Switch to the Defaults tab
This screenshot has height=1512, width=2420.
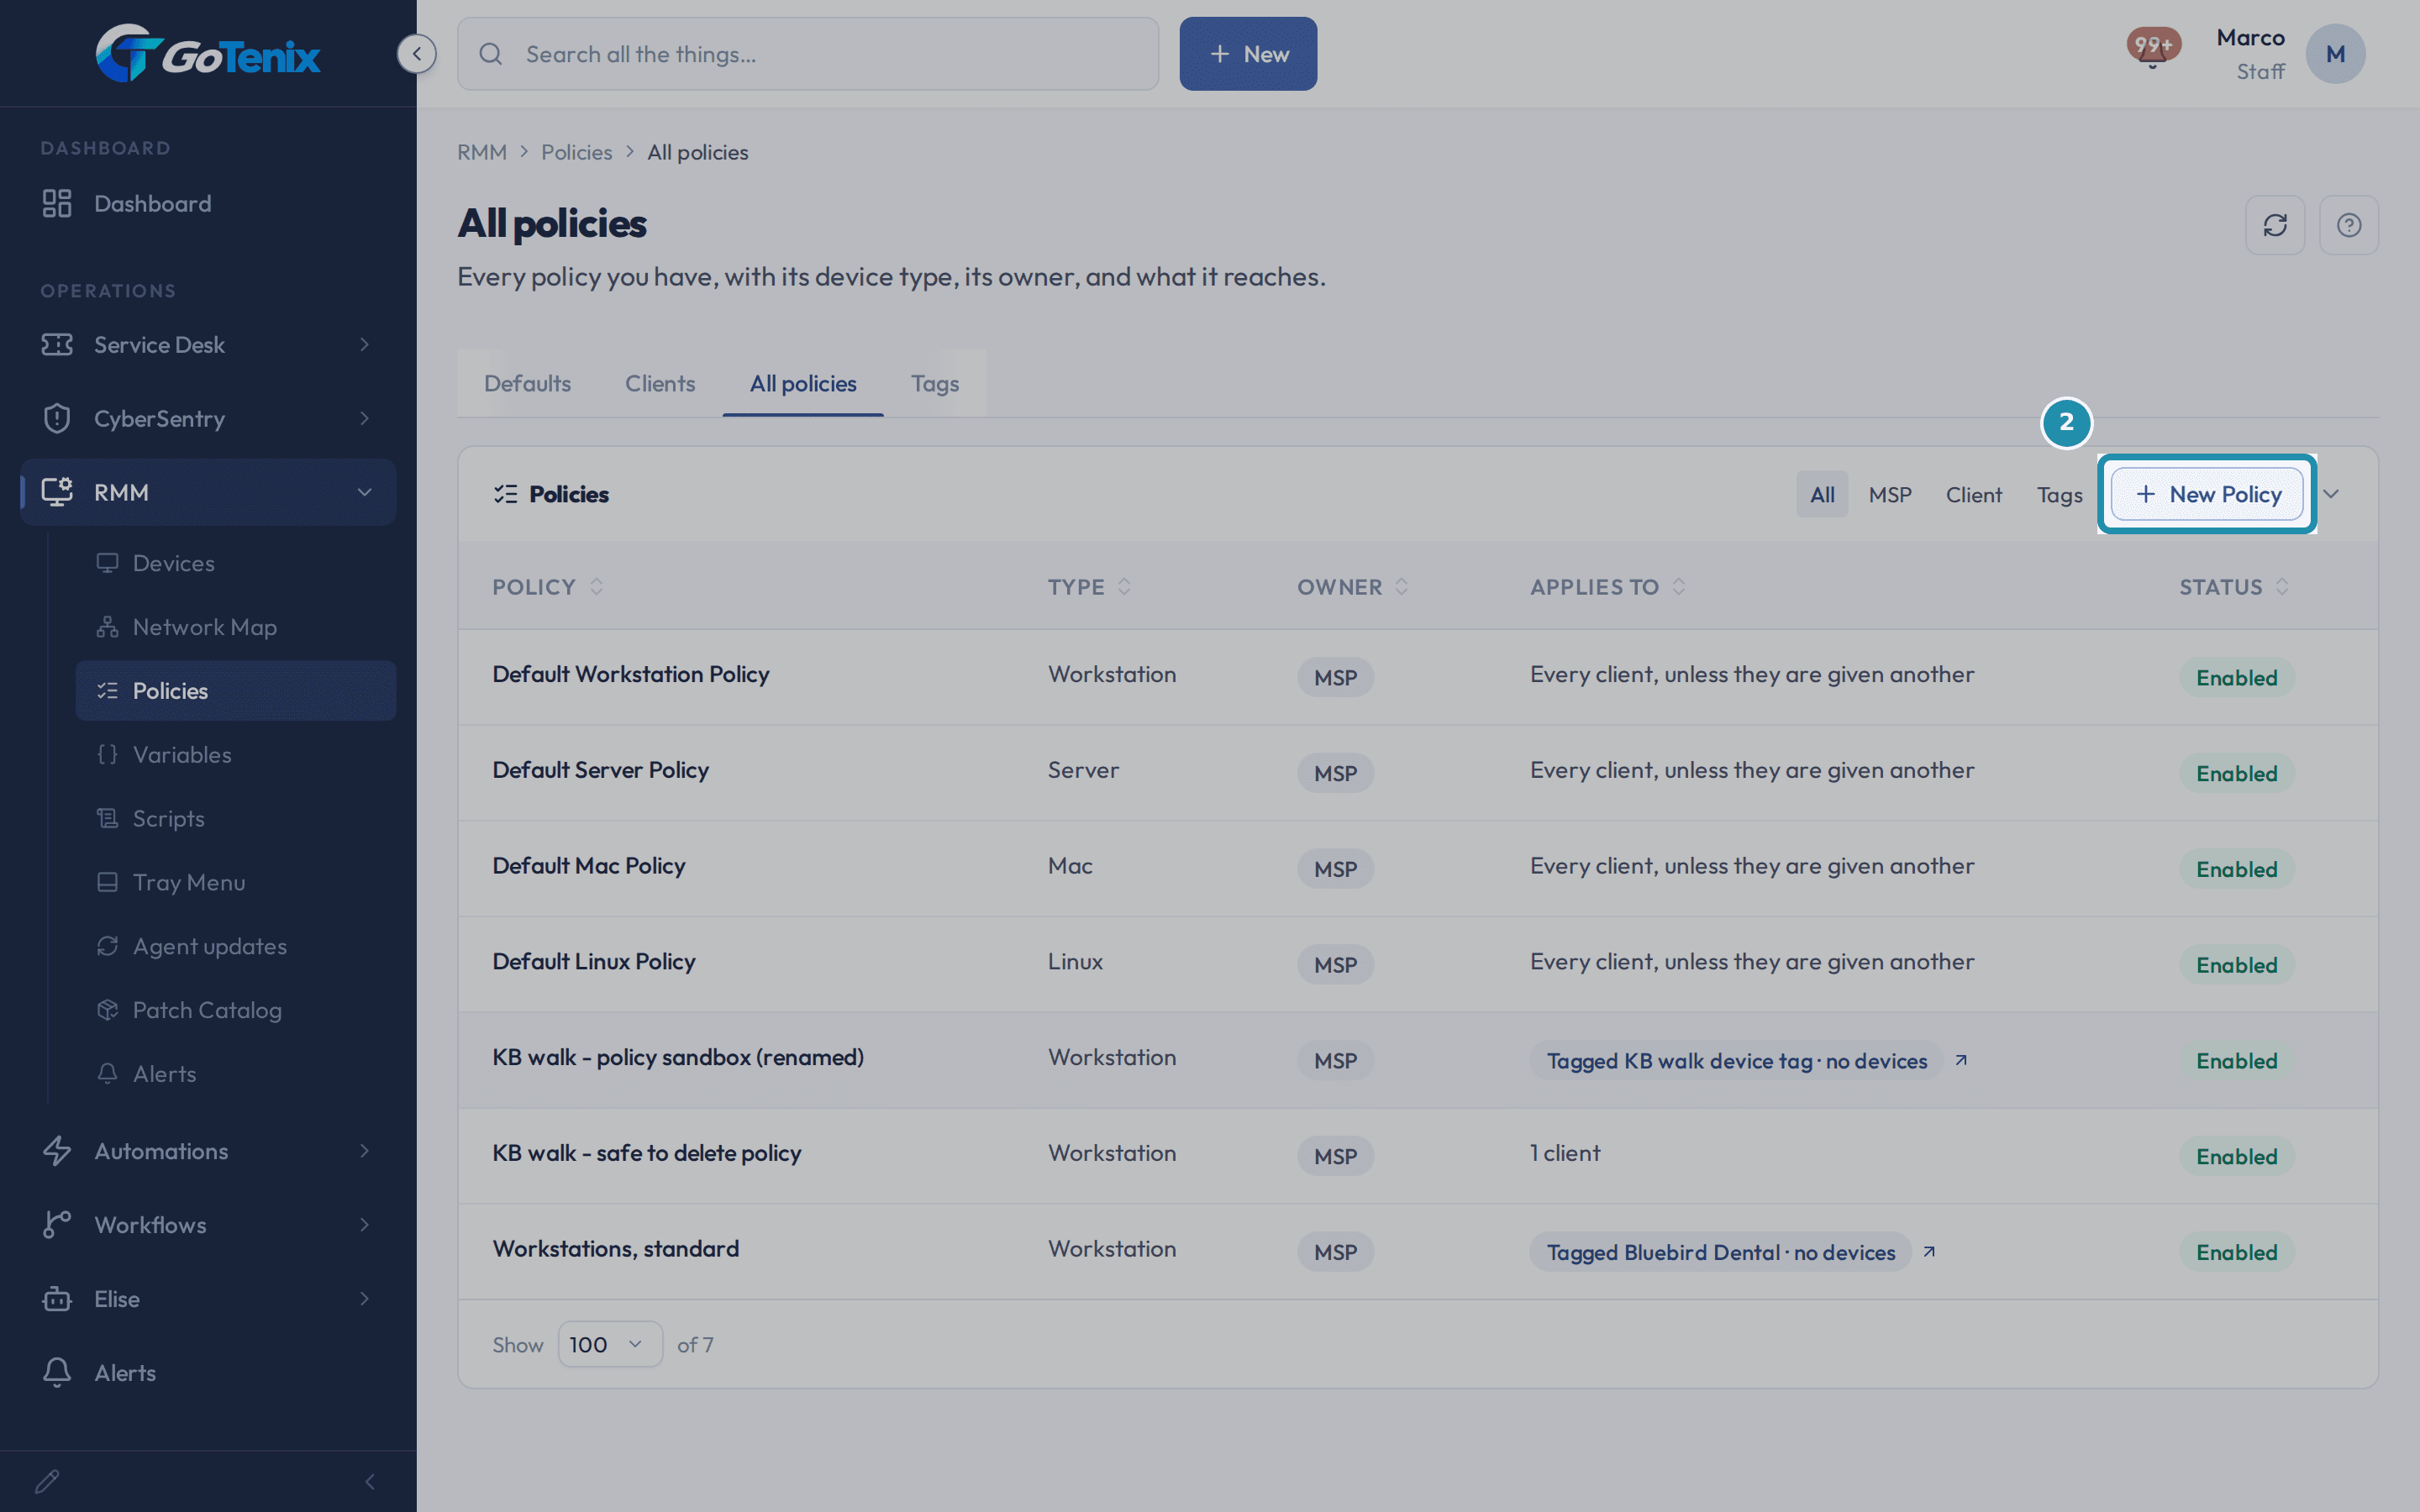(527, 383)
